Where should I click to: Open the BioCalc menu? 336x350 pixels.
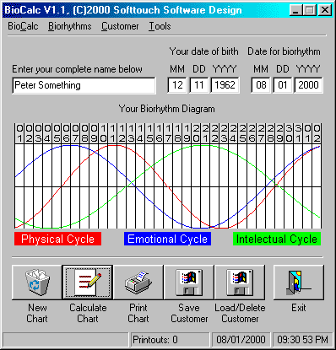coord(23,26)
